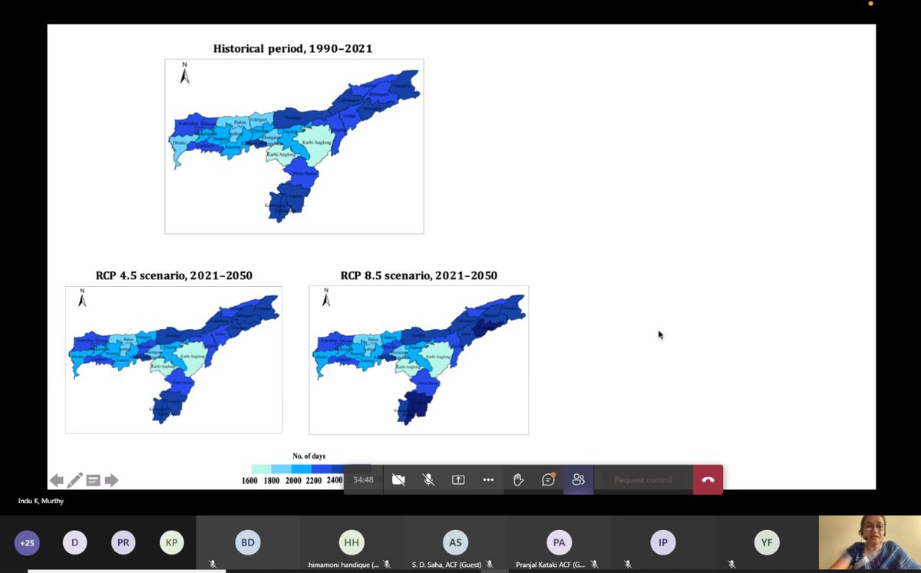Open the slide notes icon
Viewport: 921px width, 573px height.
pos(93,480)
